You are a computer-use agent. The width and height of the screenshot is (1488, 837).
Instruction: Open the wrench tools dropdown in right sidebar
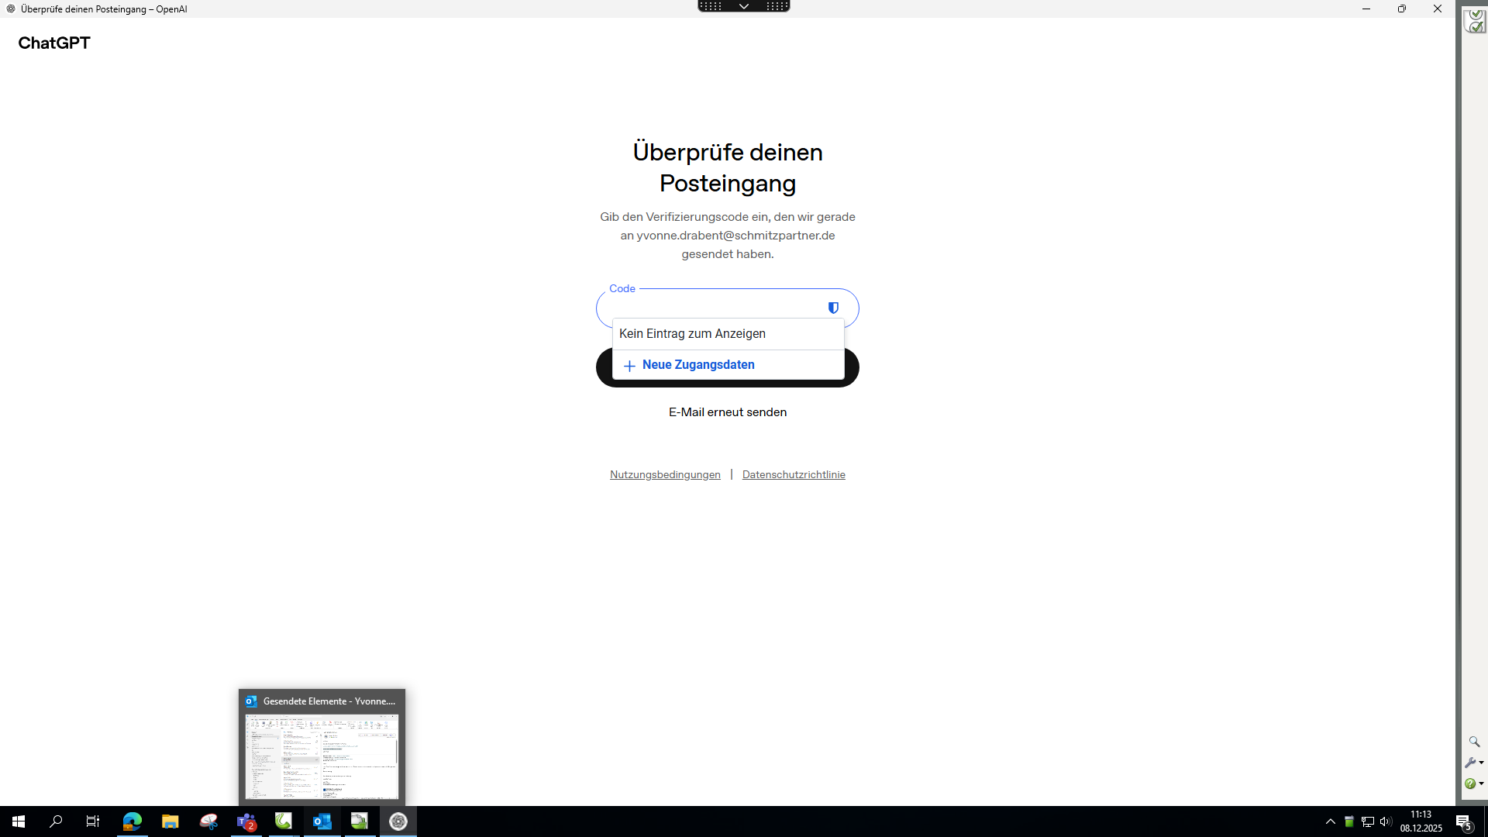coord(1474,763)
